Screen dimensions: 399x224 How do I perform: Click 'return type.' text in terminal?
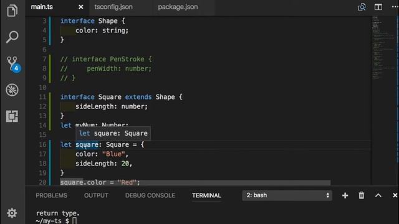coord(58,213)
